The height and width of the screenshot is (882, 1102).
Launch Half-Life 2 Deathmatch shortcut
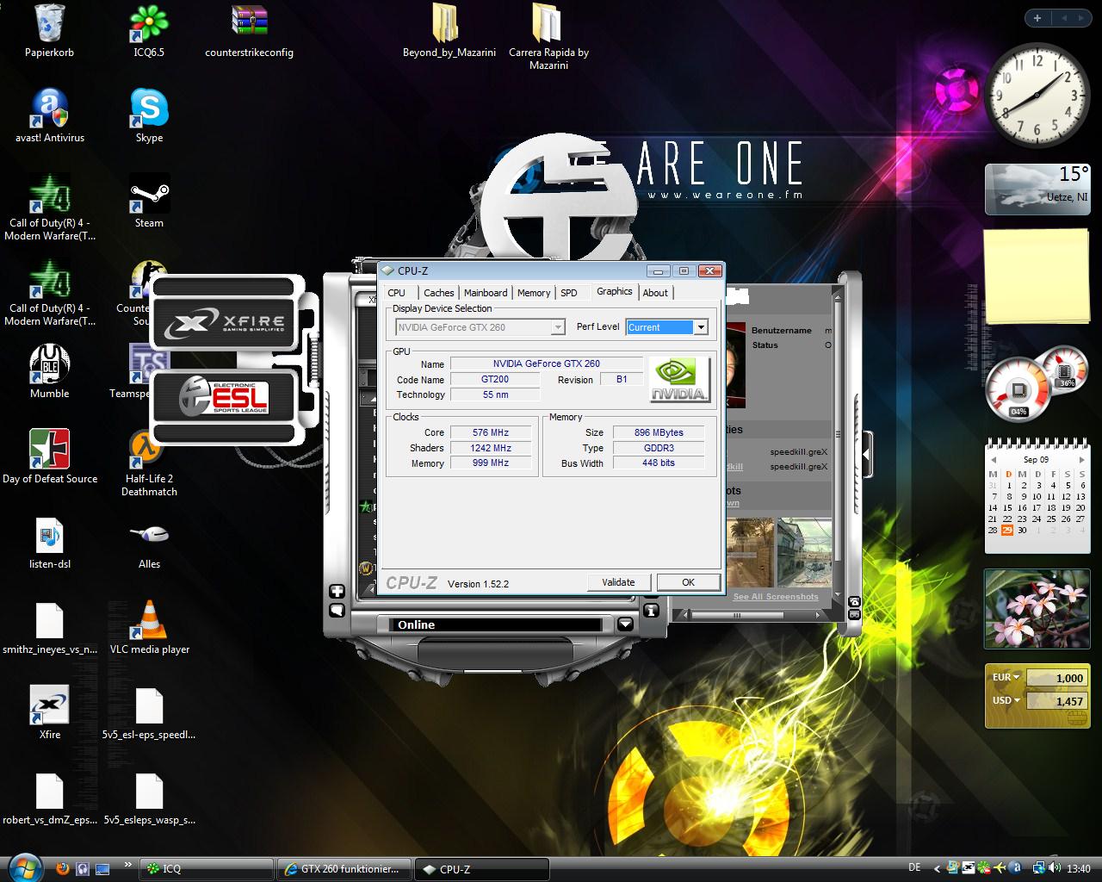[x=149, y=463]
